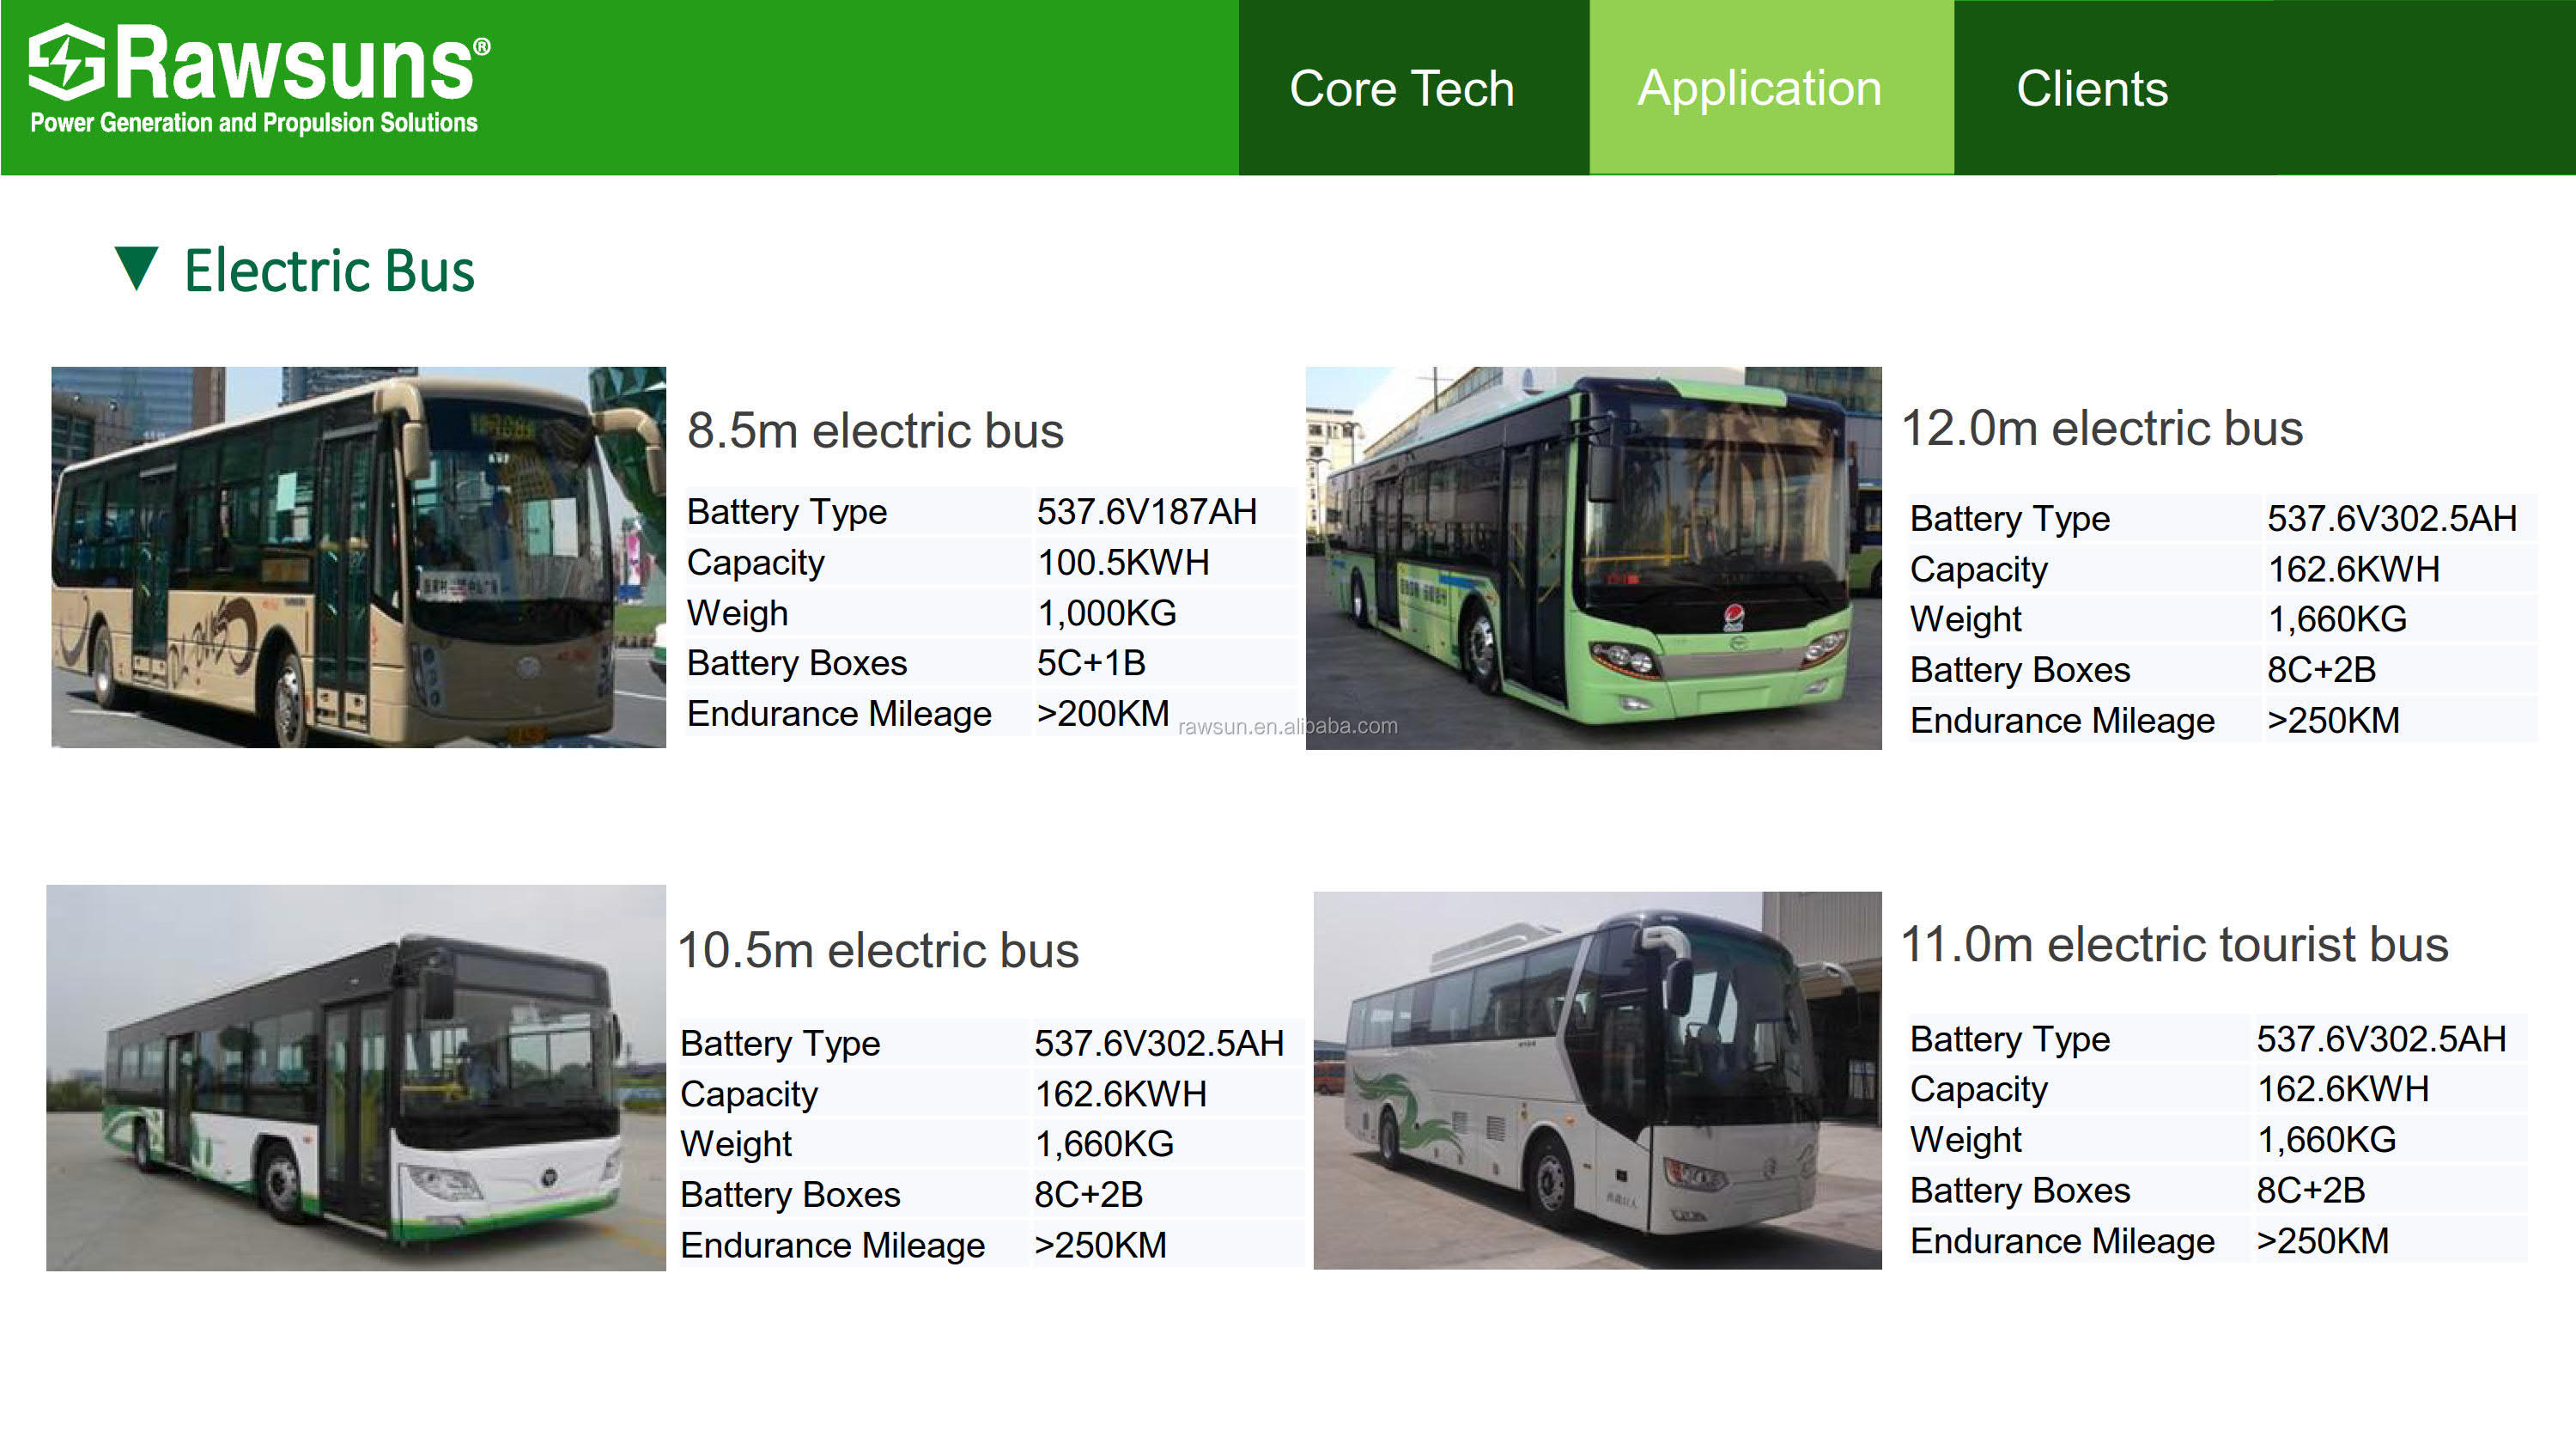Select 537.6V302.5AH value of 10.5m bus
This screenshot has width=2576, height=1450.
1159,1044
